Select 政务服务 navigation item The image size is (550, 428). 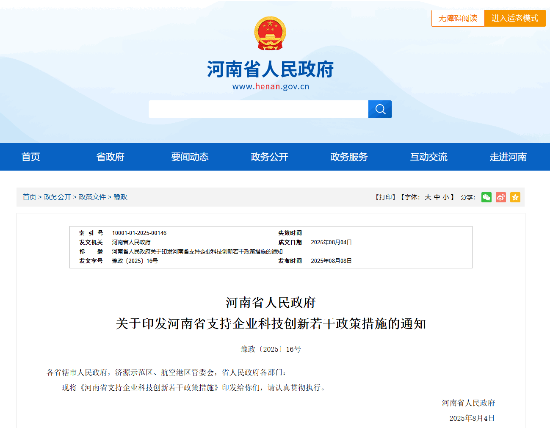[x=349, y=157]
